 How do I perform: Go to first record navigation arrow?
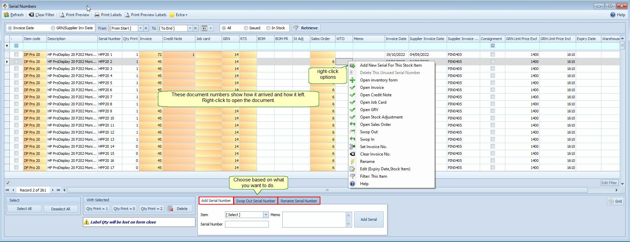click(x=7, y=190)
